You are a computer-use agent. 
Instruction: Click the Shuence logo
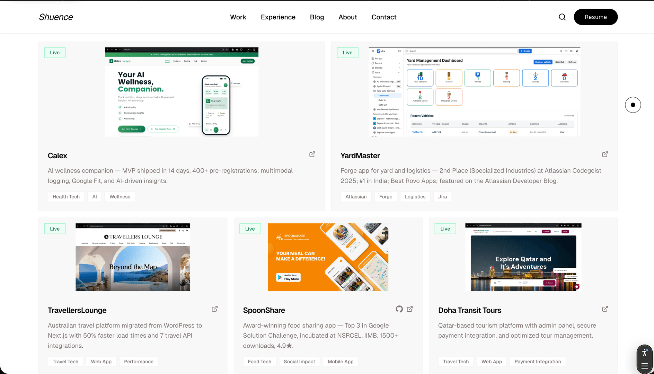pos(56,17)
